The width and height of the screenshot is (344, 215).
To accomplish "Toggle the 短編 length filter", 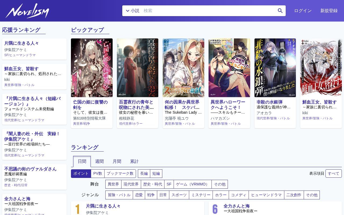I will pyautogui.click(x=156, y=174).
